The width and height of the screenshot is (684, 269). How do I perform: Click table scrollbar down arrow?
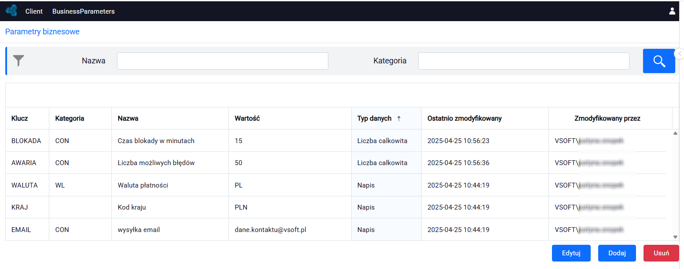[676, 237]
